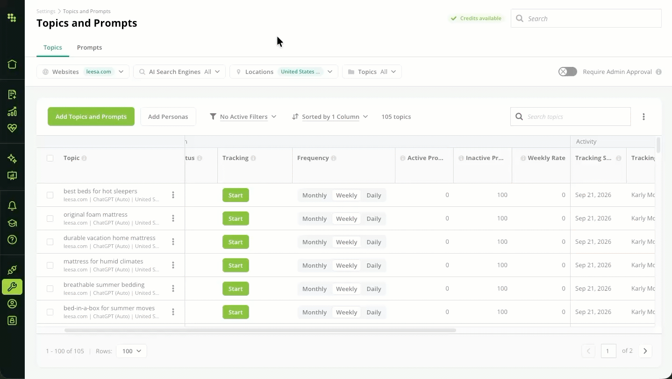The height and width of the screenshot is (379, 672).
Task: Select the checkbox for breathable summer bedding
Action: (50, 289)
